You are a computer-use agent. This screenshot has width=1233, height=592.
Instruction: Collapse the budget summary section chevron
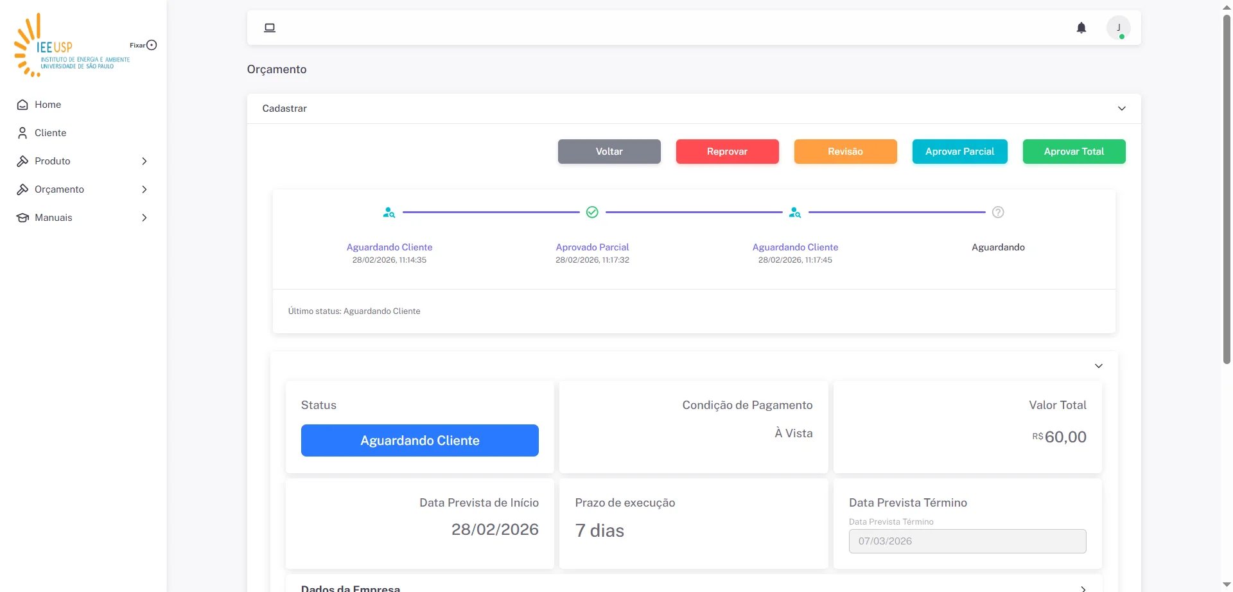[x=1099, y=366]
